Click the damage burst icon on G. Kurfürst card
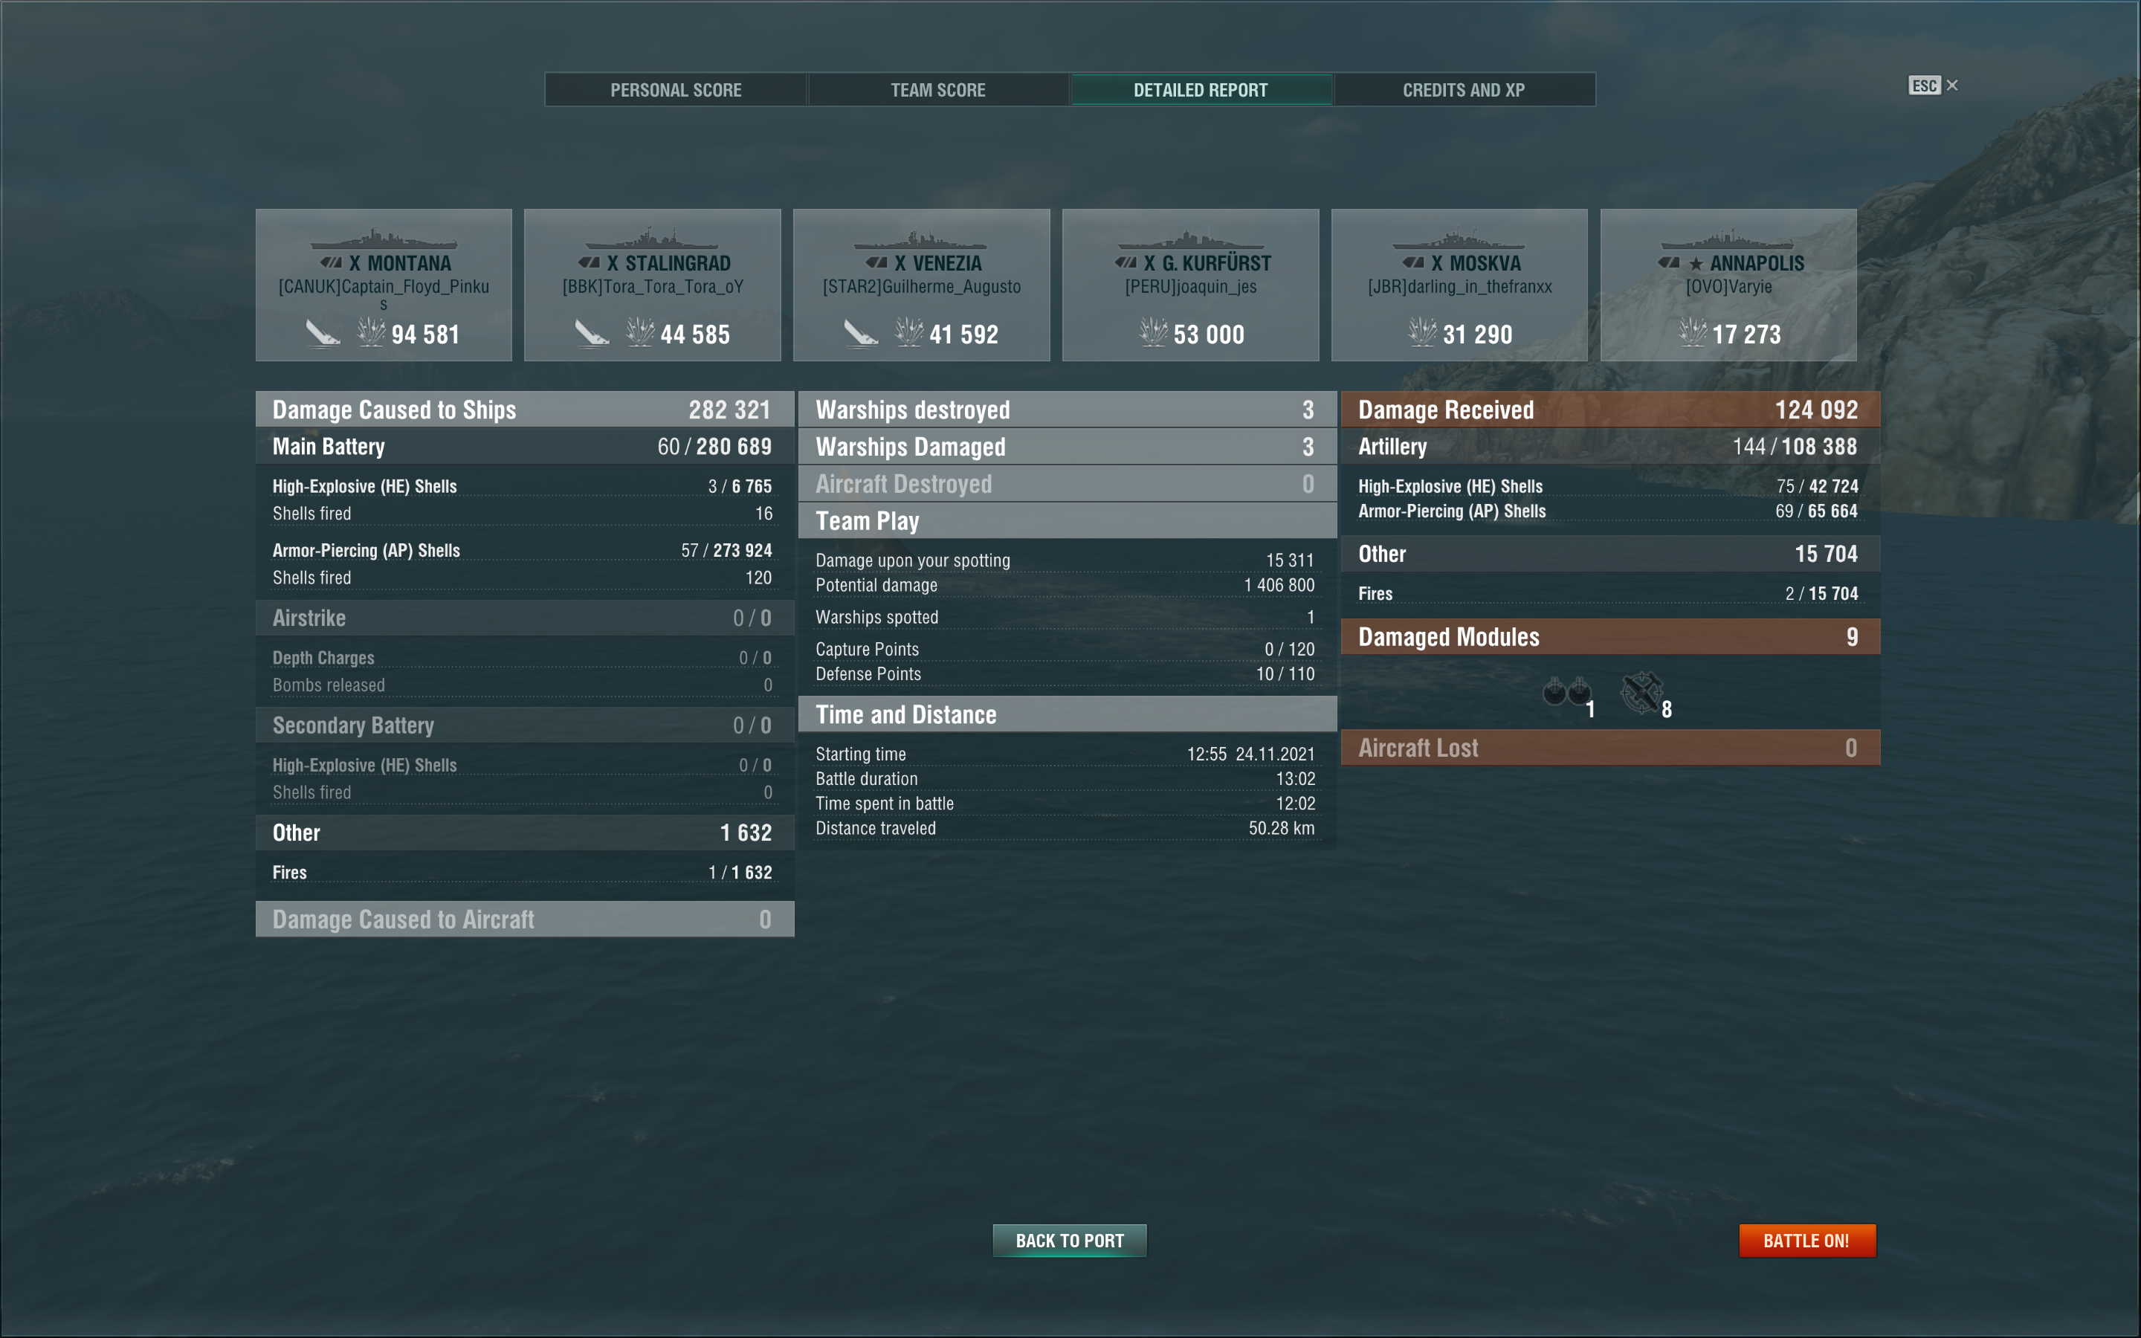Viewport: 2141px width, 1338px height. [x=1153, y=333]
